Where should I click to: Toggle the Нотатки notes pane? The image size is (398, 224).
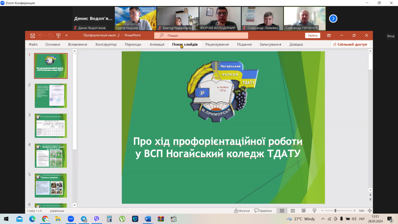[242, 211]
